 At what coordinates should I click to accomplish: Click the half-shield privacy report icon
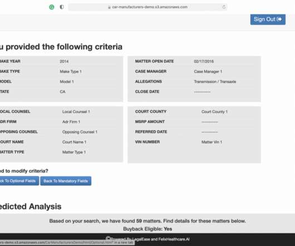pos(62,7)
